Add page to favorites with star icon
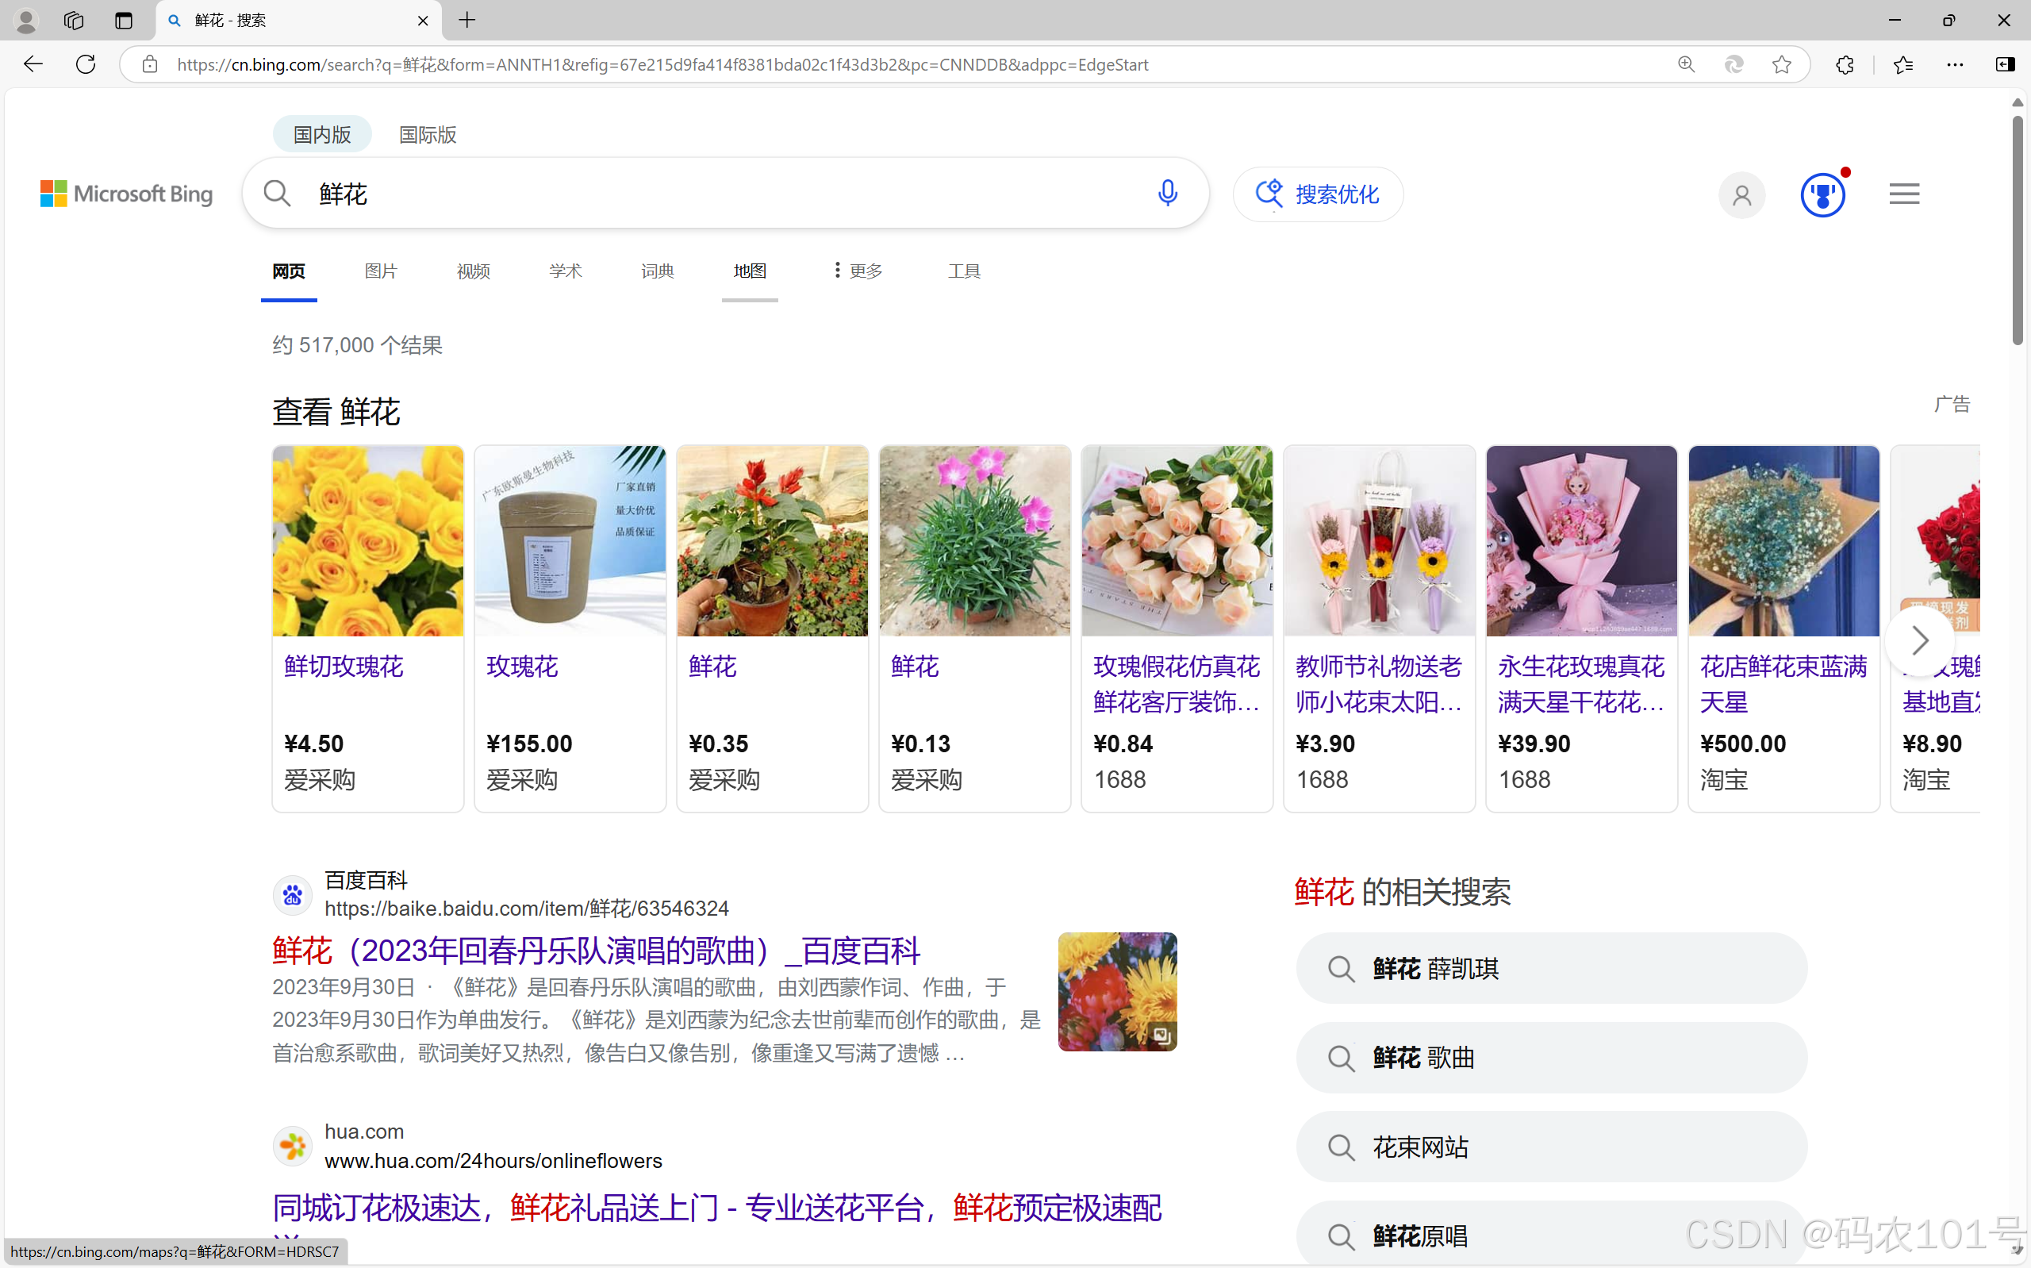 pos(1781,64)
